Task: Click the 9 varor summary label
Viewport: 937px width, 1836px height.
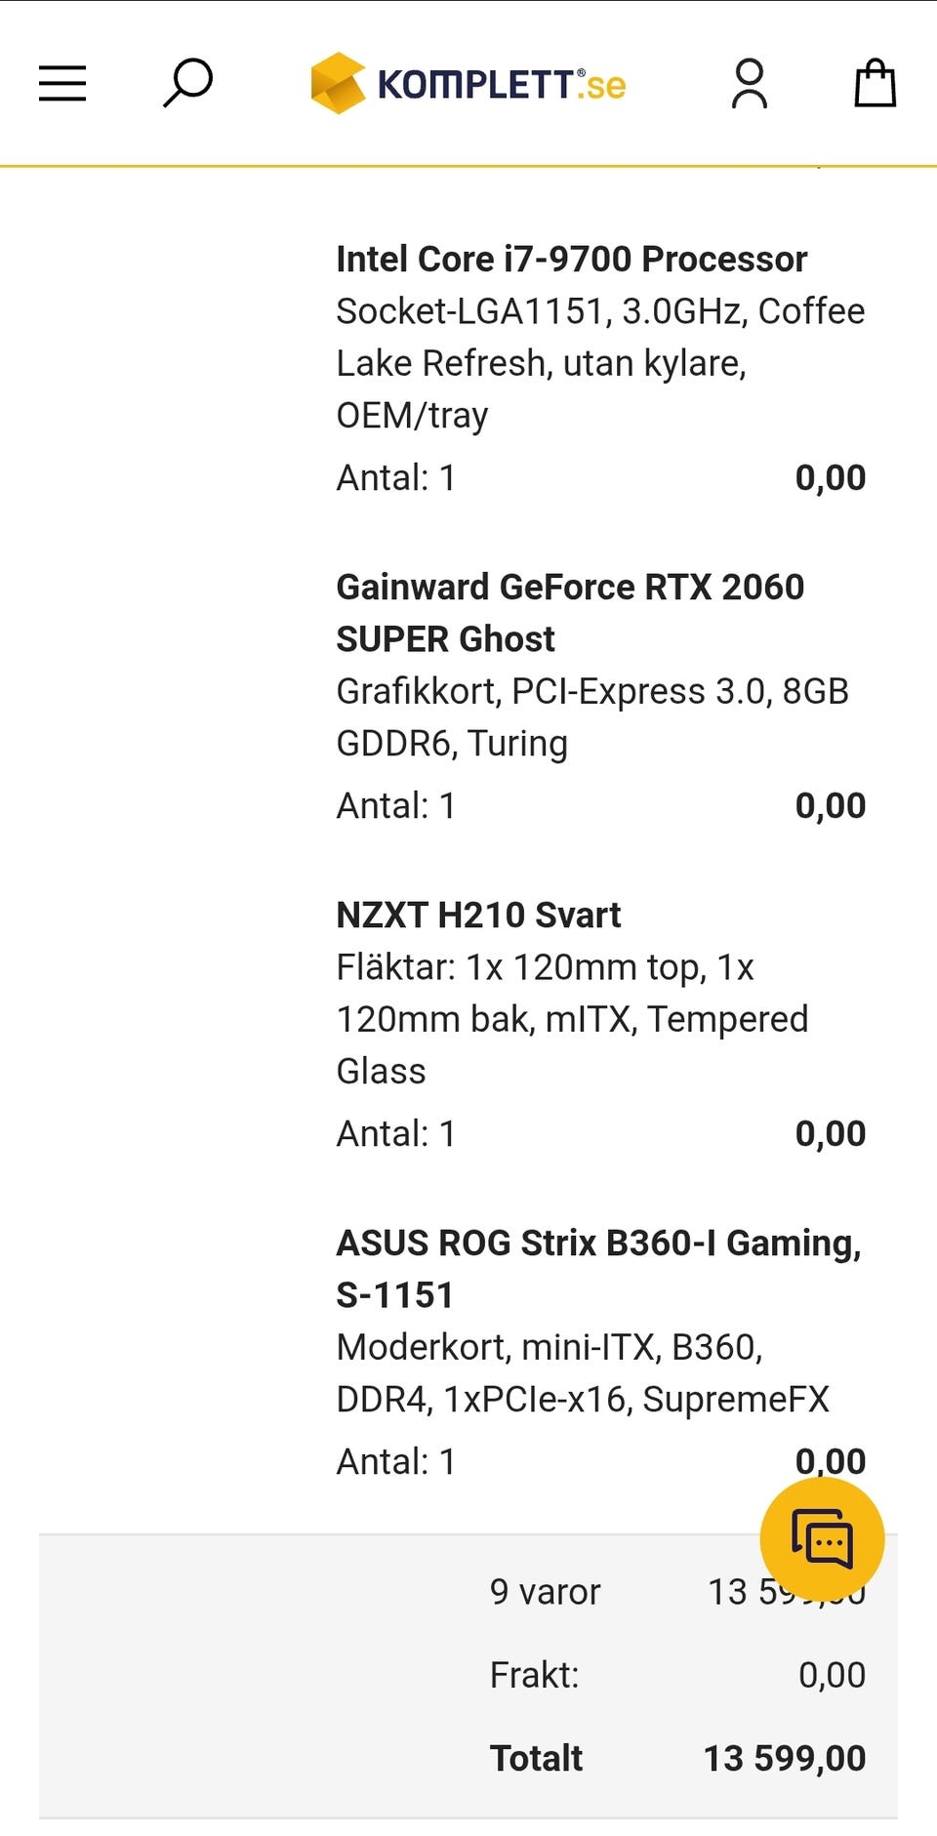Action: pos(545,1592)
